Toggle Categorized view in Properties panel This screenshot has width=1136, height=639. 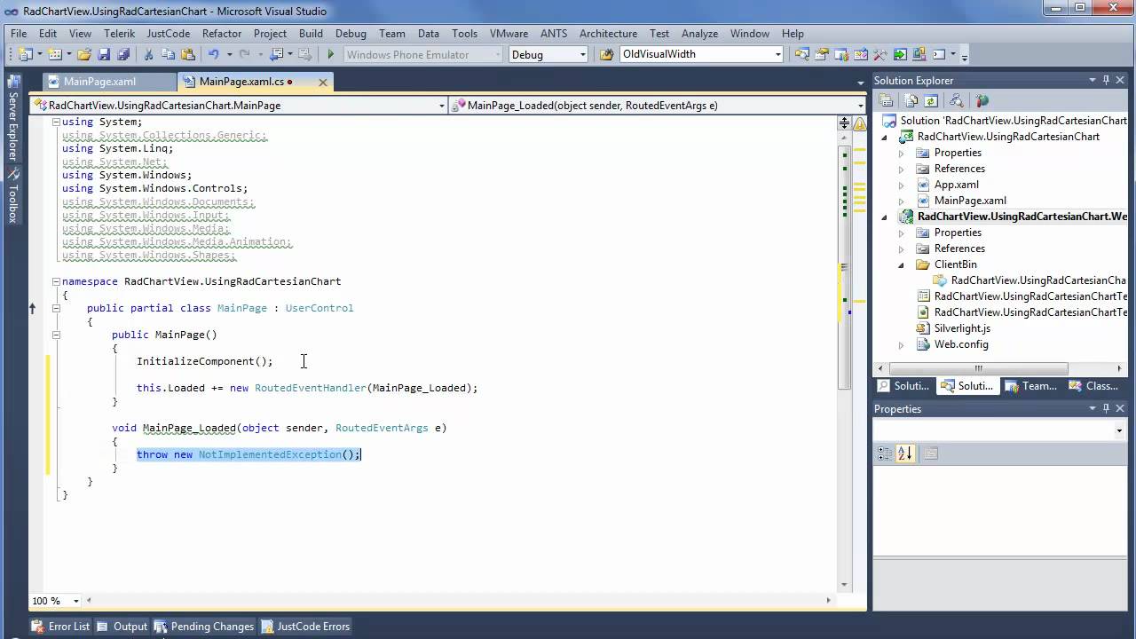886,454
